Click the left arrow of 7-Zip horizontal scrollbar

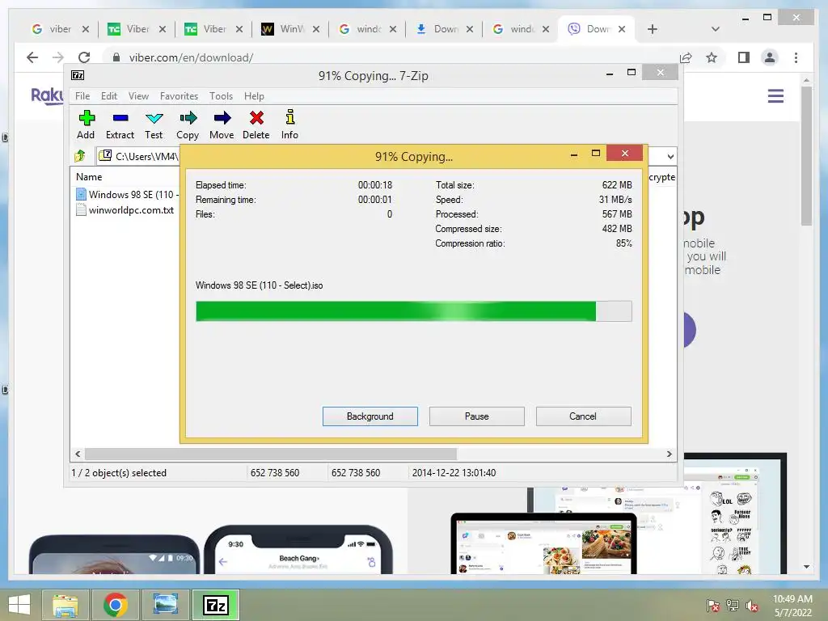(78, 454)
